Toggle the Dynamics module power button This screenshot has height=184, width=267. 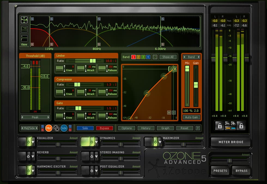[92, 142]
